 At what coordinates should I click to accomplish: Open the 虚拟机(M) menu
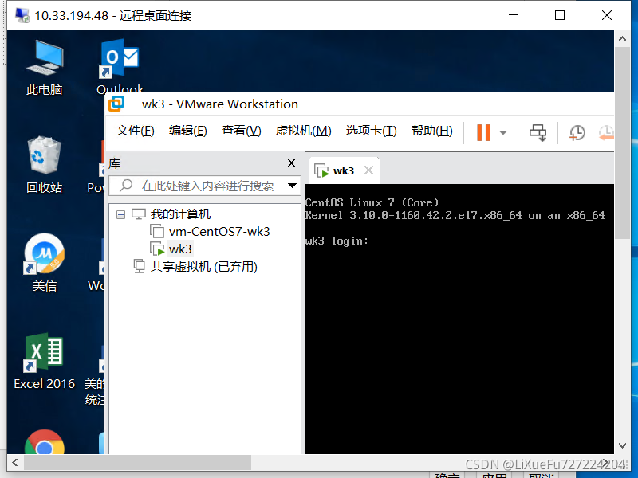click(303, 131)
